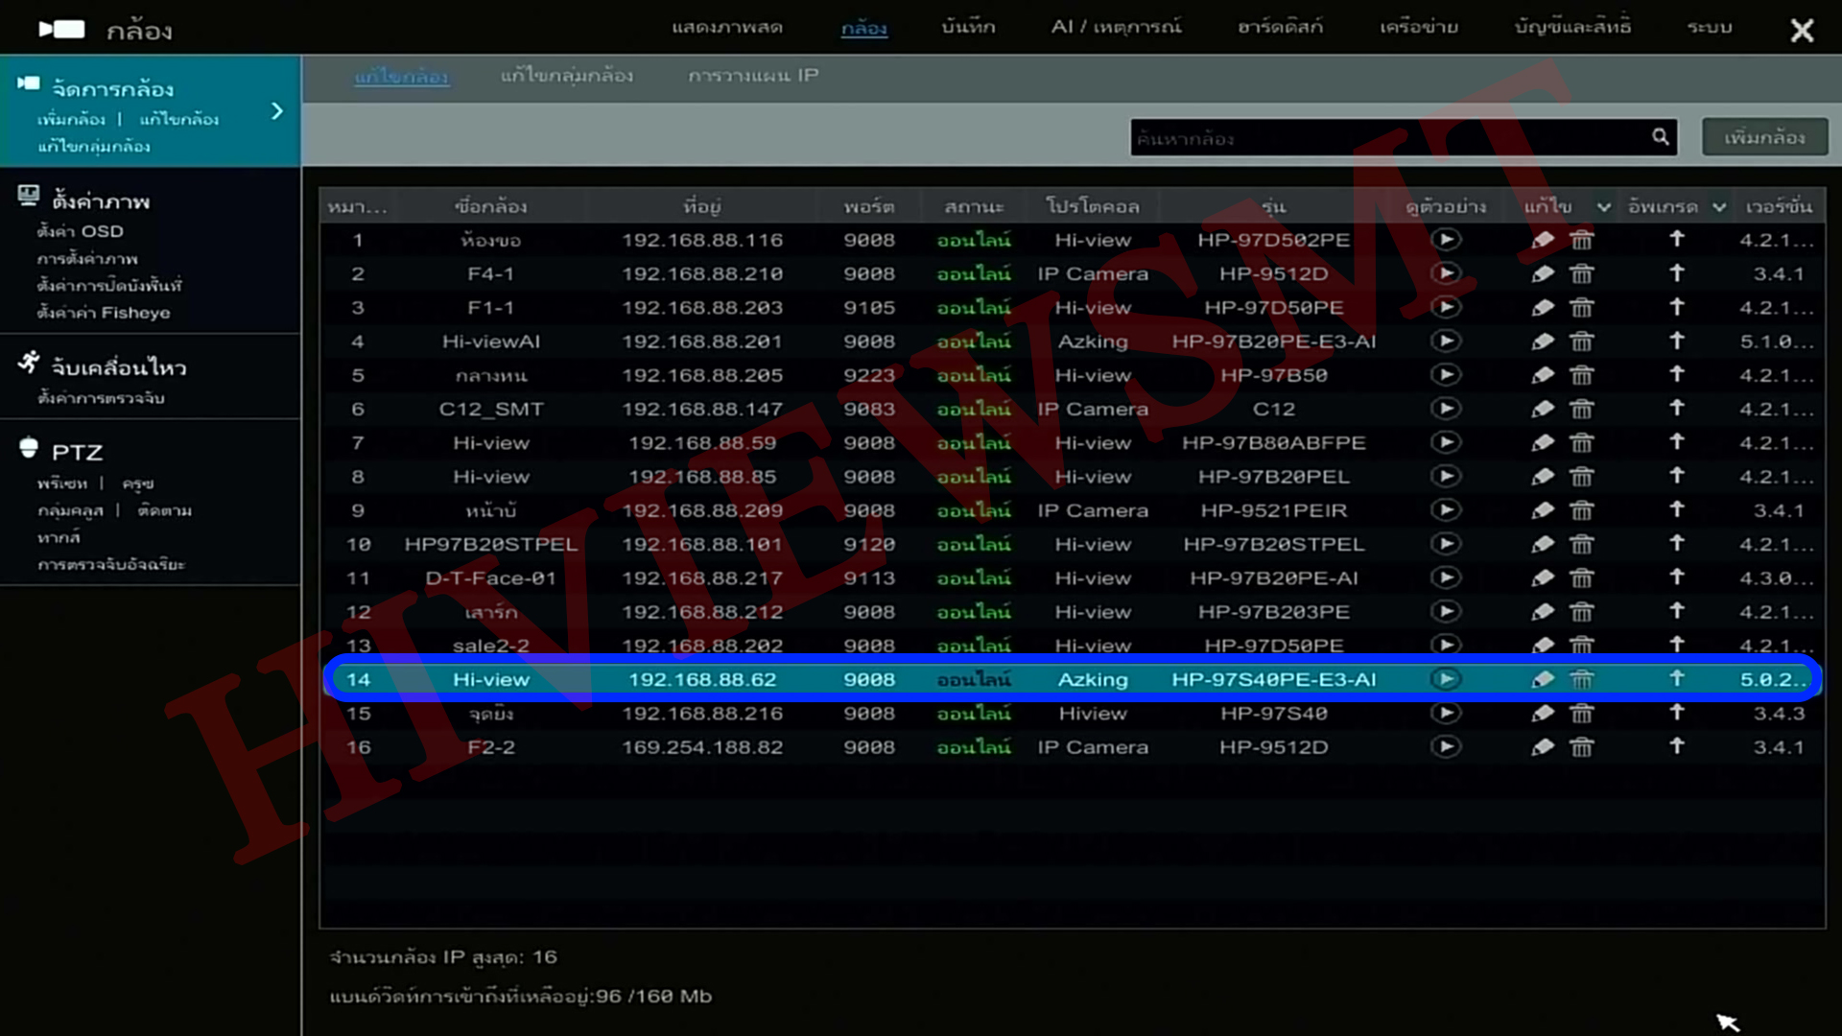Image resolution: width=1842 pixels, height=1036 pixels.
Task: Edit camera D-T-Face-01 with pencil icon
Action: pyautogui.click(x=1542, y=578)
